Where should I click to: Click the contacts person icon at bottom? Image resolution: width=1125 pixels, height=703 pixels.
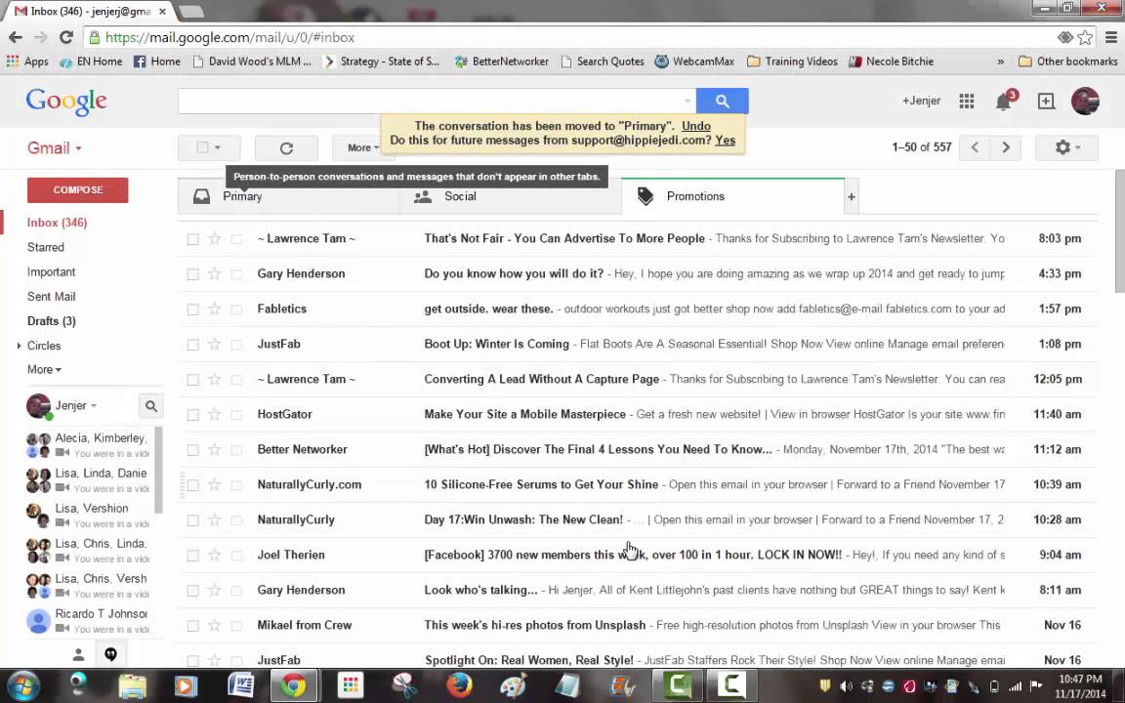(78, 654)
